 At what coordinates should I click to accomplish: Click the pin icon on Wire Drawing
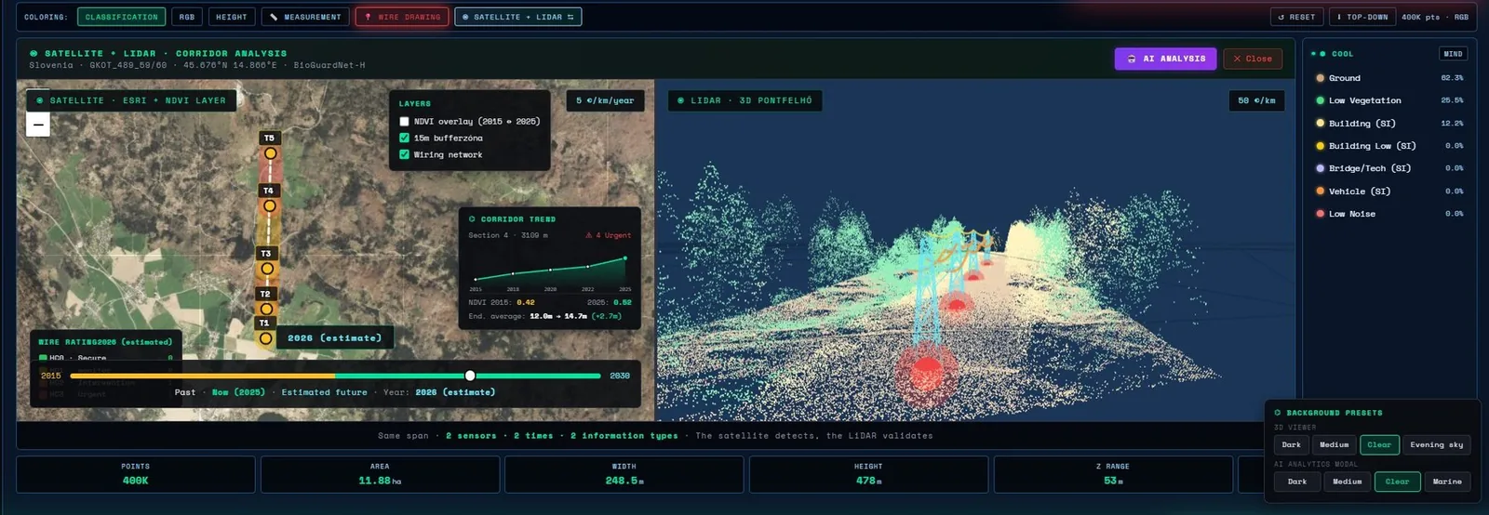369,17
